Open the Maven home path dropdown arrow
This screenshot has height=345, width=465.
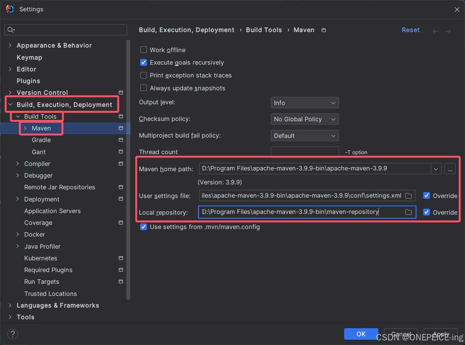point(436,169)
